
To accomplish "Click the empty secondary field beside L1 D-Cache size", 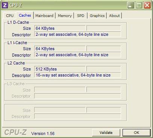I will pos(103,28).
